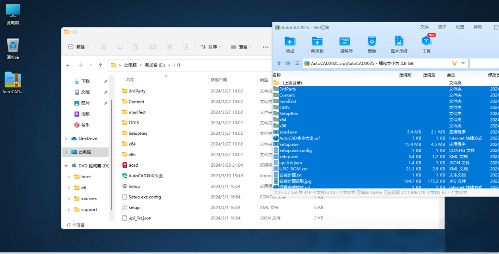Open the AutoCAD zip desktop icon
Image resolution: width=499 pixels, height=254 pixels.
(13, 83)
